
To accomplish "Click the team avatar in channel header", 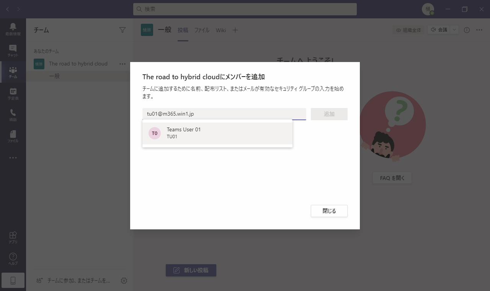I will 147,30.
